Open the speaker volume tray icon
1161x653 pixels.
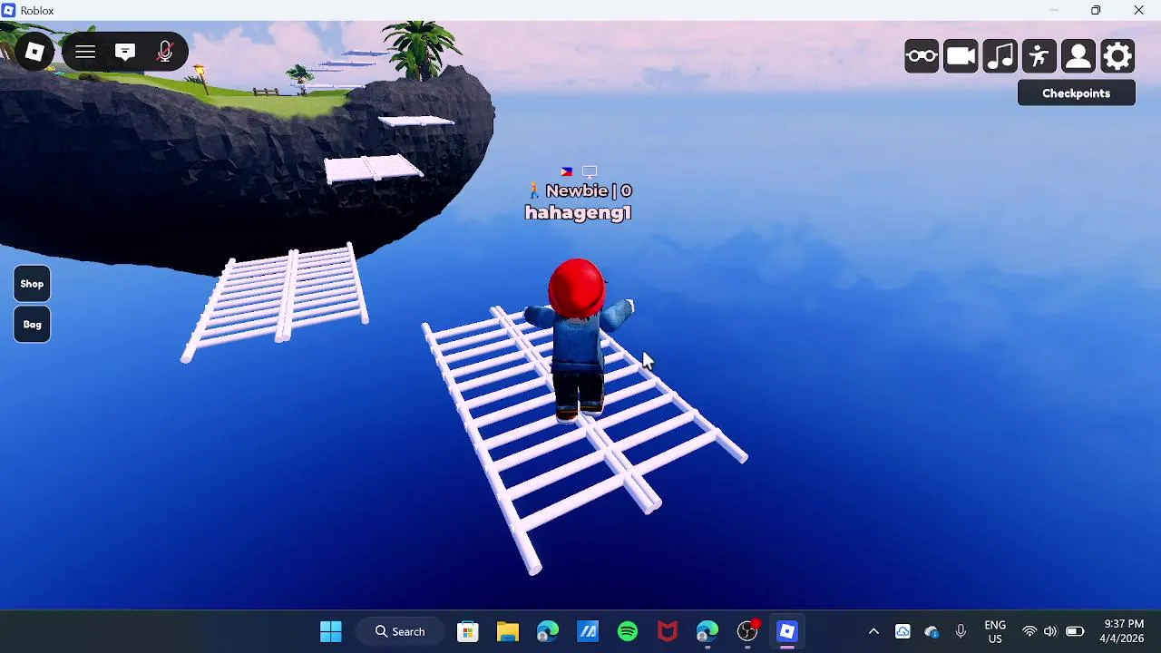coord(1050,631)
